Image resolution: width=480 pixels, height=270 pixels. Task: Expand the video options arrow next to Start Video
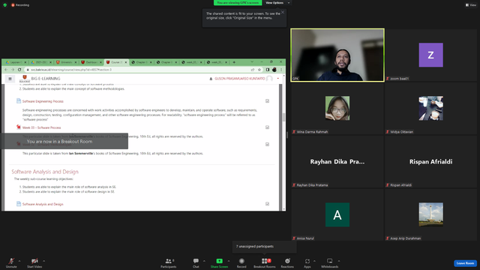[43, 261]
